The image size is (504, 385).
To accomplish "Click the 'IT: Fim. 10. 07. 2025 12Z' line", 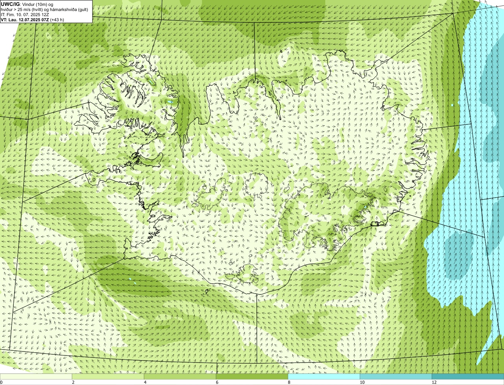I will (25, 14).
